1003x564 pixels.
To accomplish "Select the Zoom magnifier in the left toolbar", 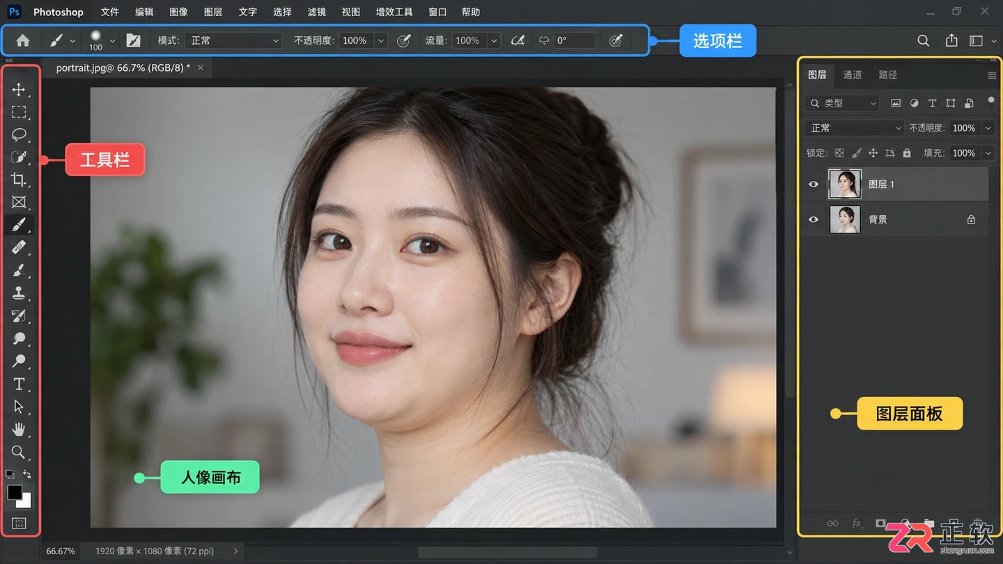I will pyautogui.click(x=19, y=452).
